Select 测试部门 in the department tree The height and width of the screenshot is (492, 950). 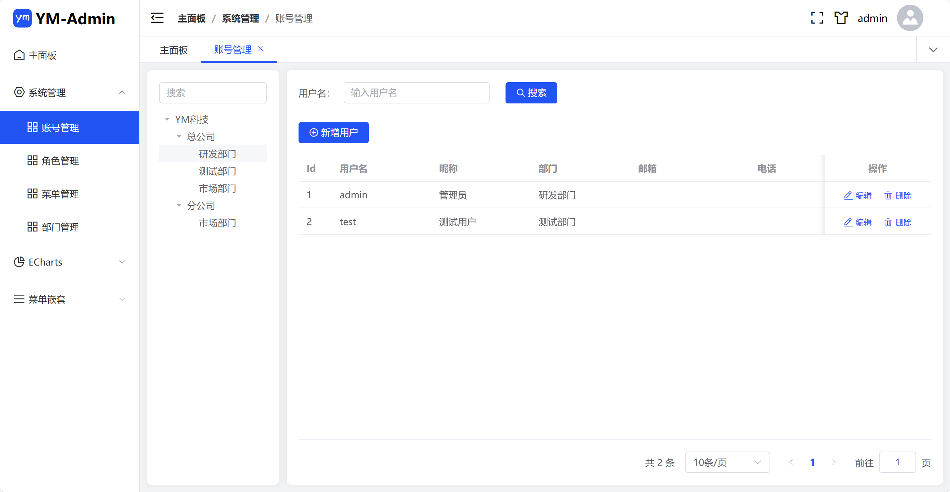click(217, 171)
